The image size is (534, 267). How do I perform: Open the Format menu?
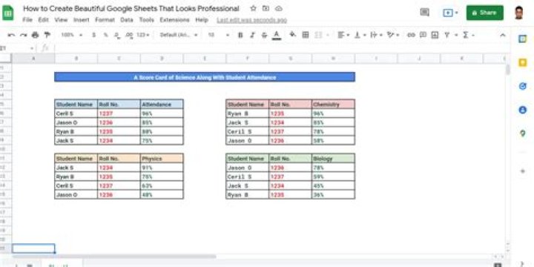pyautogui.click(x=105, y=20)
